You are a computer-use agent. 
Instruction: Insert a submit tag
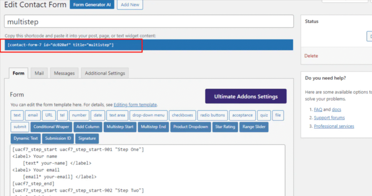click(20, 127)
